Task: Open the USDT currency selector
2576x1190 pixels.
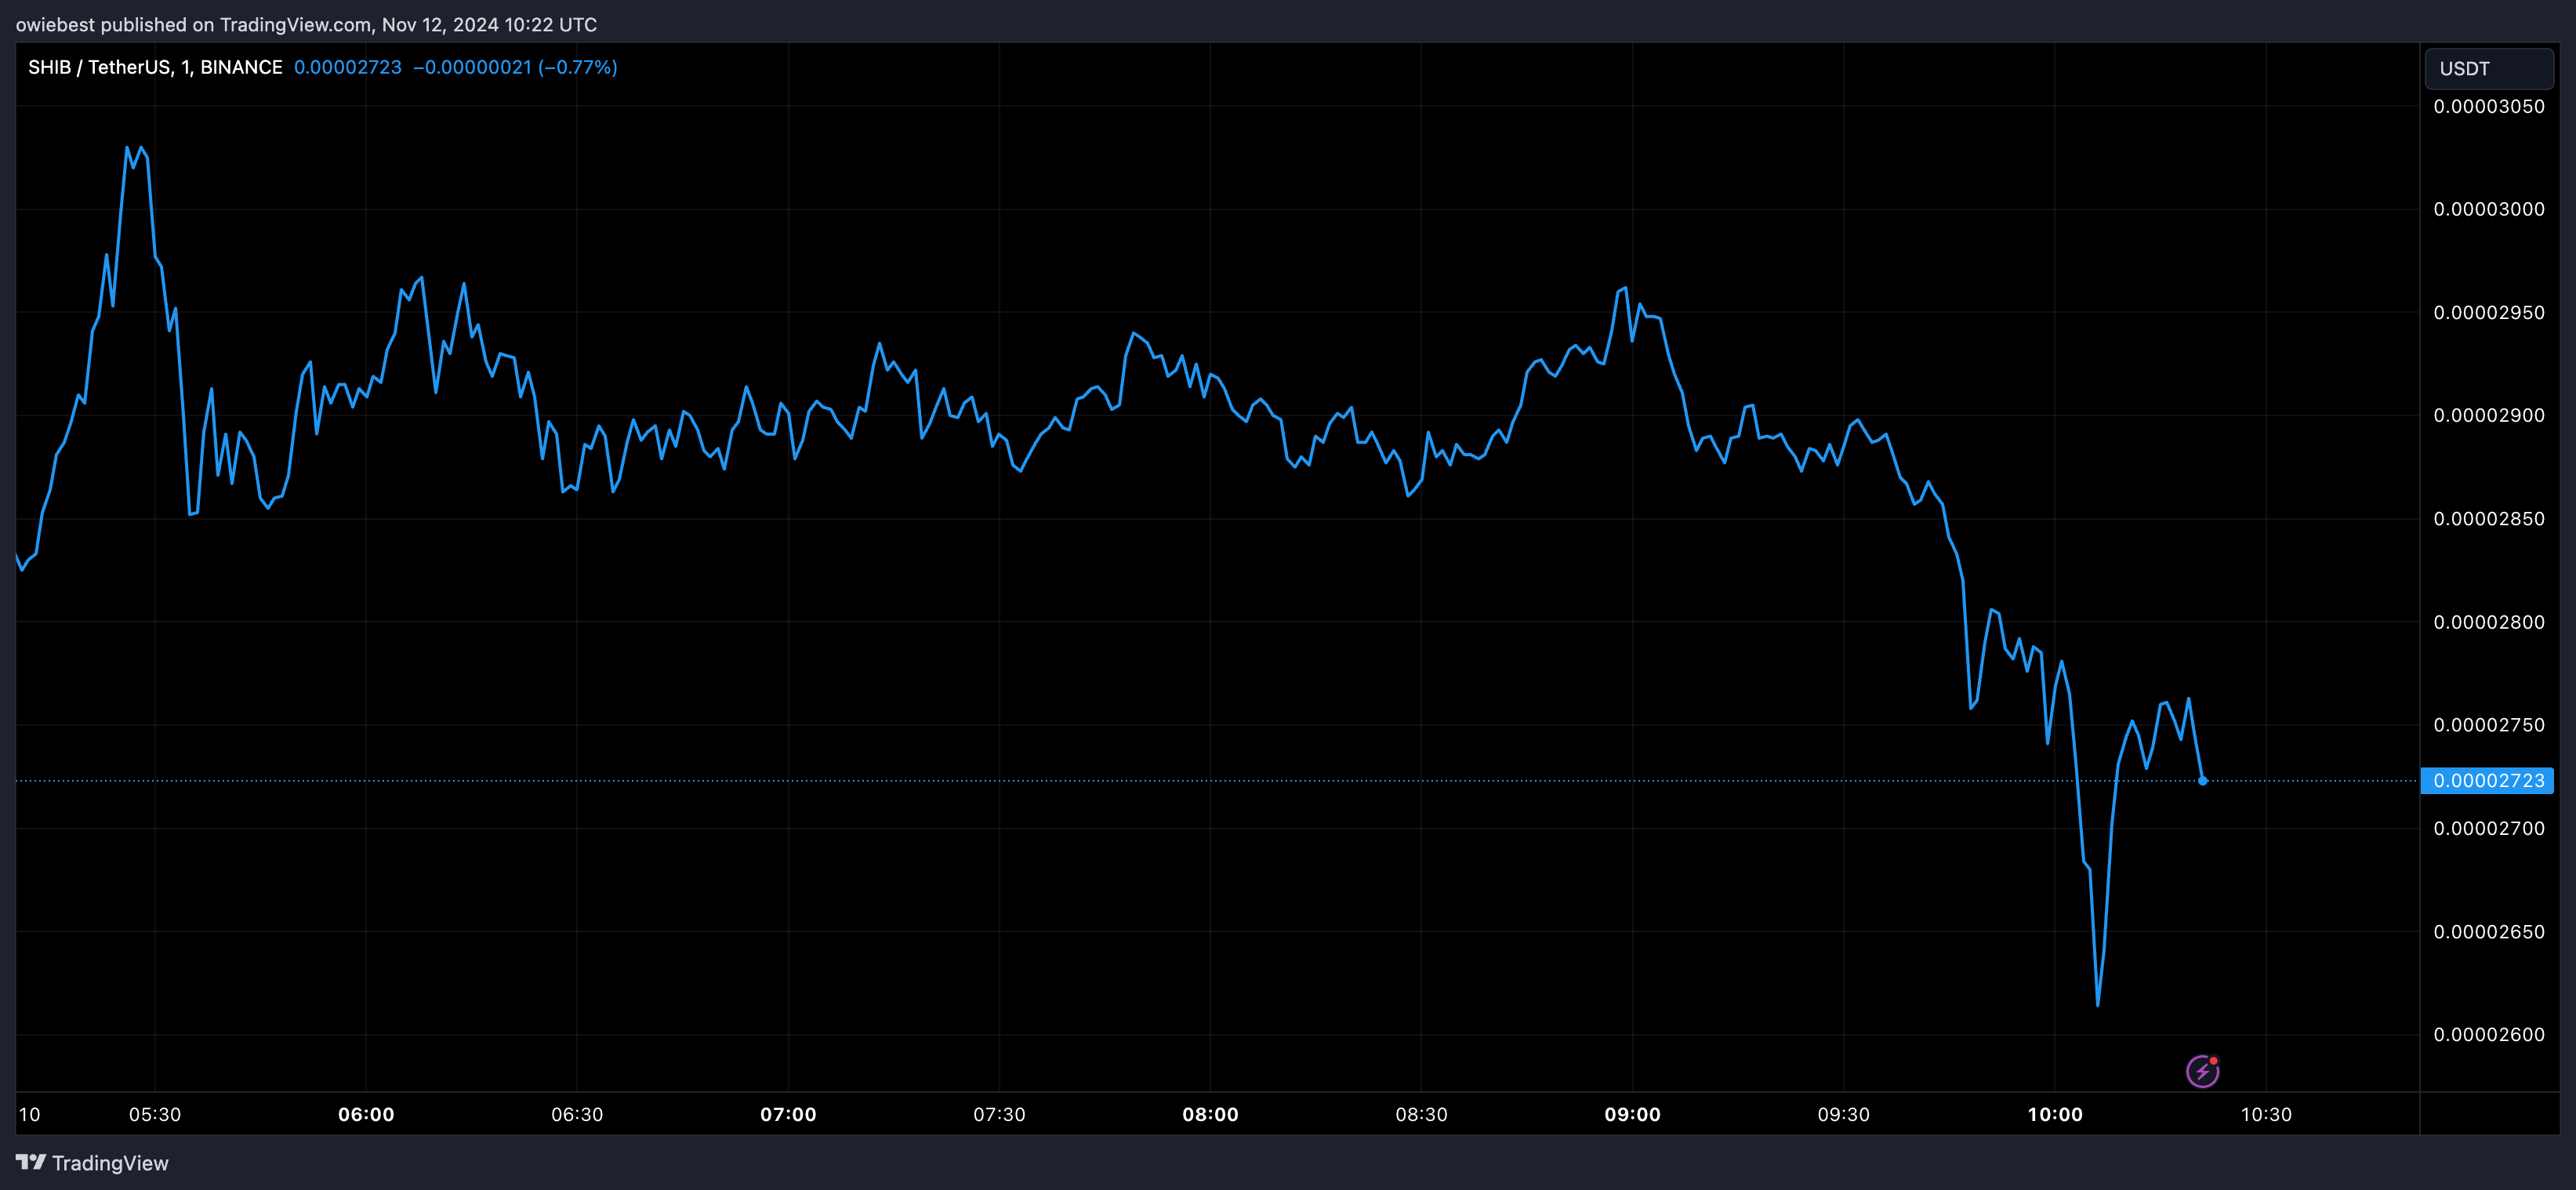Action: click(x=2488, y=68)
